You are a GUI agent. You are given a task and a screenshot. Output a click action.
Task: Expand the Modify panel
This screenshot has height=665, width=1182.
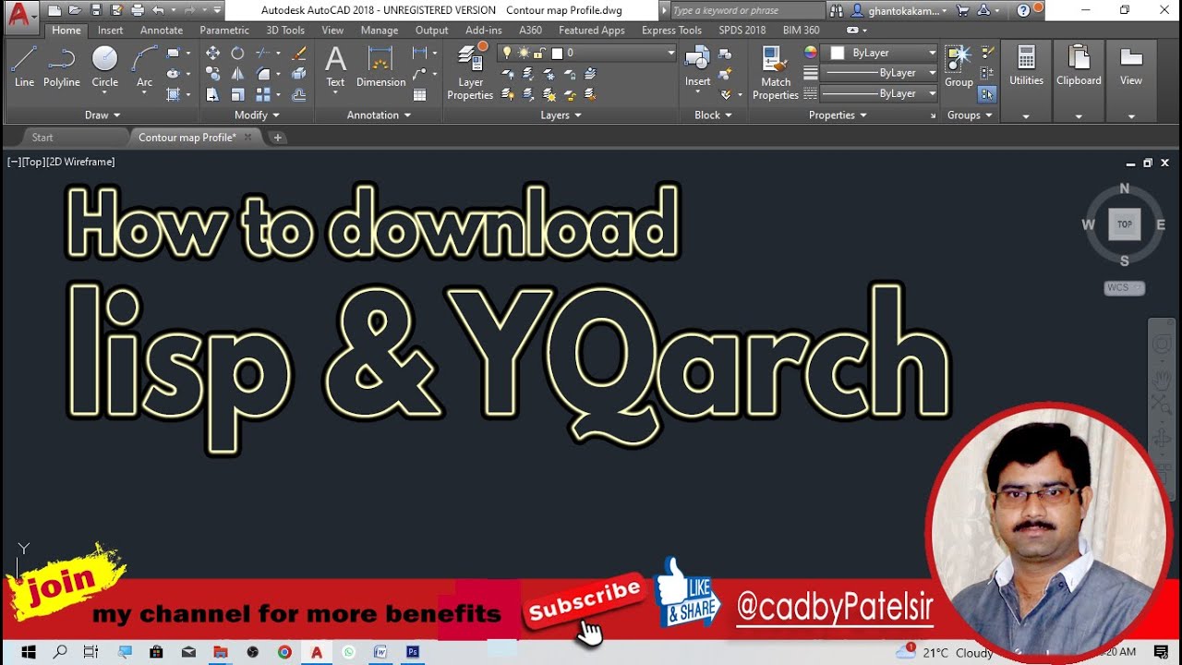(257, 115)
